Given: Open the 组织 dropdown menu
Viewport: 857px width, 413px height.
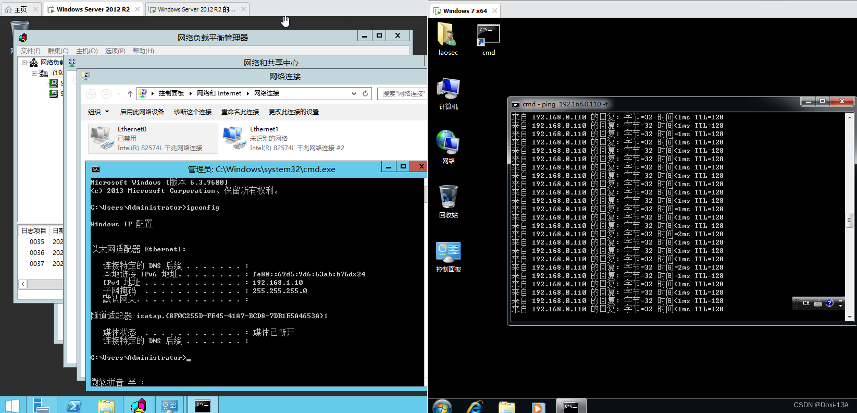Looking at the screenshot, I should [98, 112].
